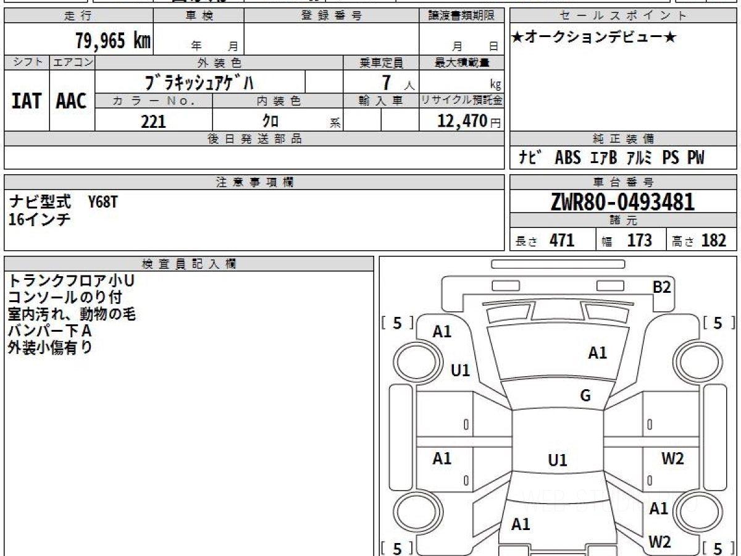Select the 16インチ note line
Viewport: 741px width, 556px height.
(39, 218)
